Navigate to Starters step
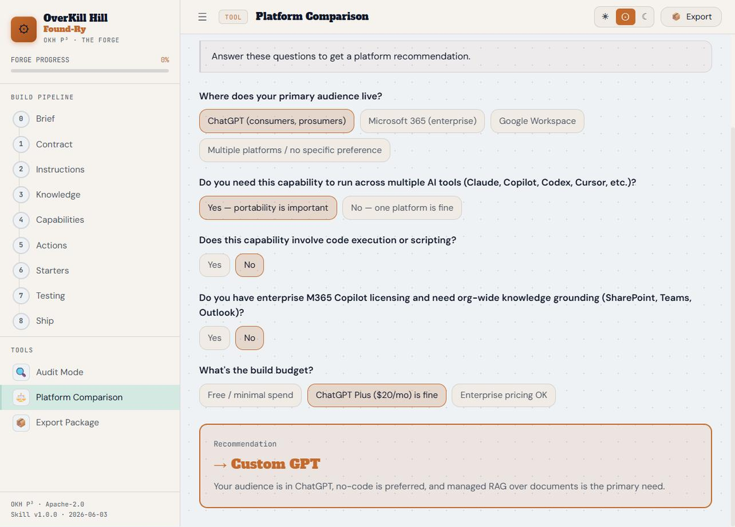 [x=89, y=271]
